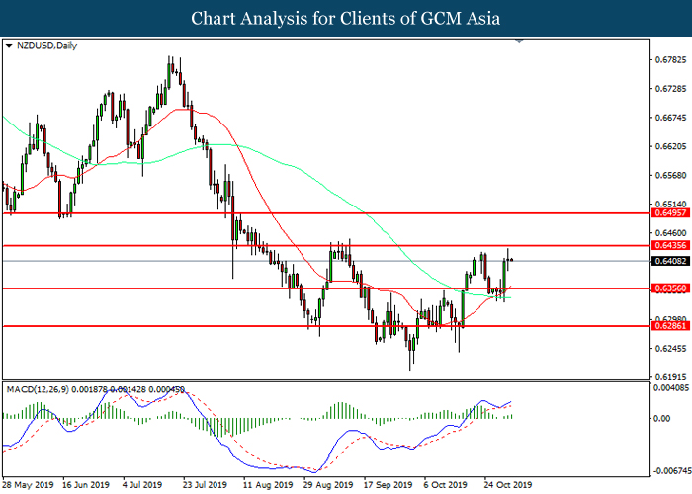This screenshot has height=494, width=692.
Task: Click the Chart Analysis for Clients header
Action: click(x=346, y=19)
